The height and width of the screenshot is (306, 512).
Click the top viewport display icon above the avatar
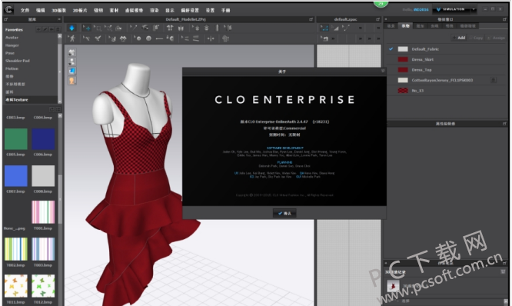pos(71,52)
